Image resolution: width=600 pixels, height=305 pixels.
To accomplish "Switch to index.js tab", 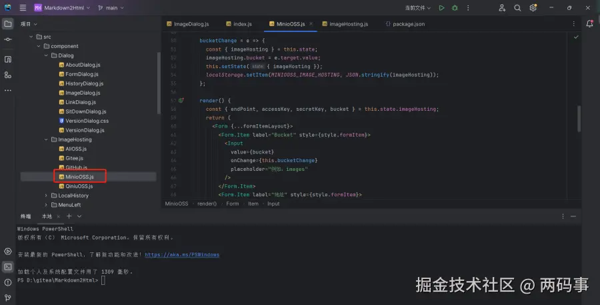I will (239, 24).
